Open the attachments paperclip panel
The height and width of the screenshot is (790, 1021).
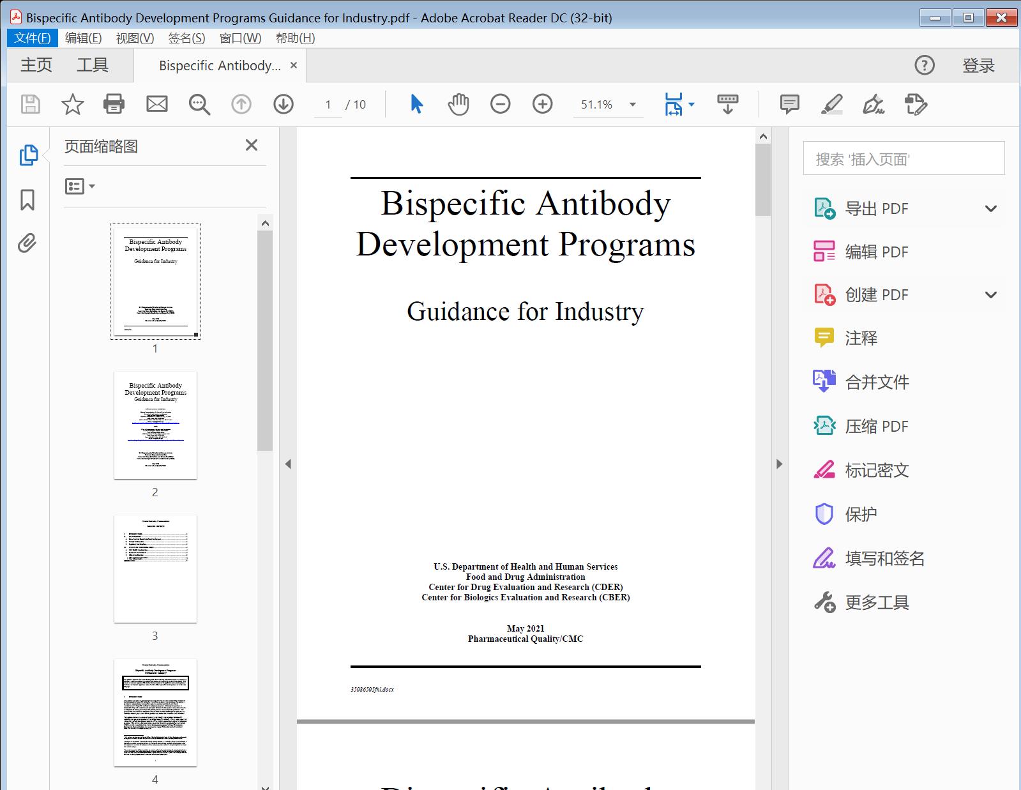coord(27,243)
